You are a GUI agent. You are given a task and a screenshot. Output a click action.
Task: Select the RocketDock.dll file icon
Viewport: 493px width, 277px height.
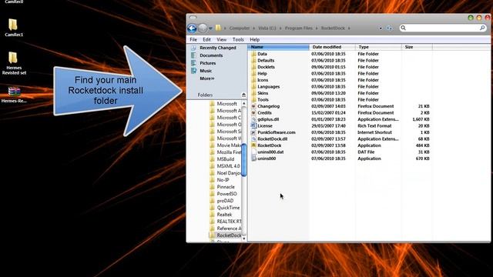(253, 138)
